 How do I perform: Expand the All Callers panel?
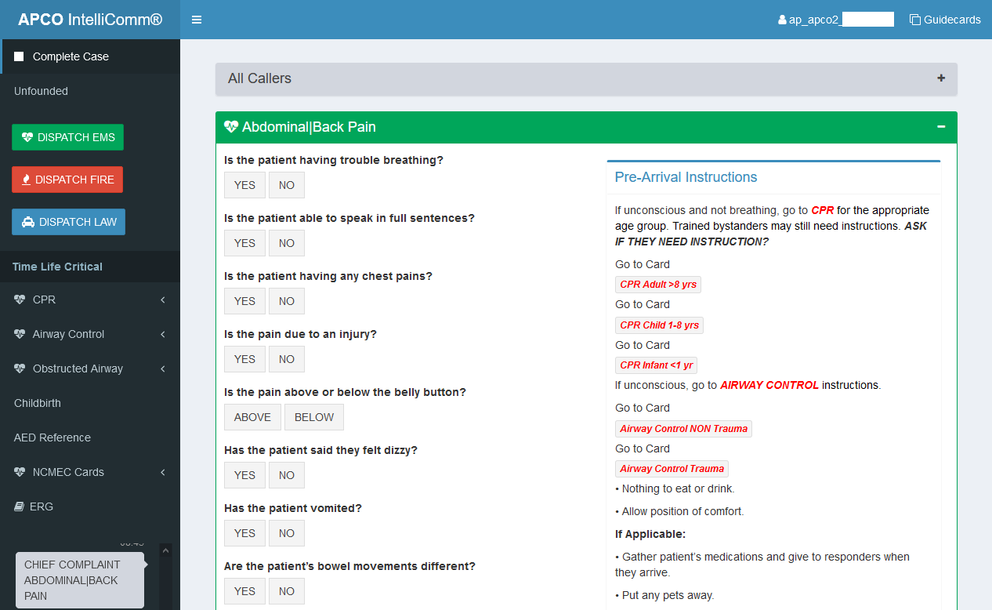pos(940,78)
